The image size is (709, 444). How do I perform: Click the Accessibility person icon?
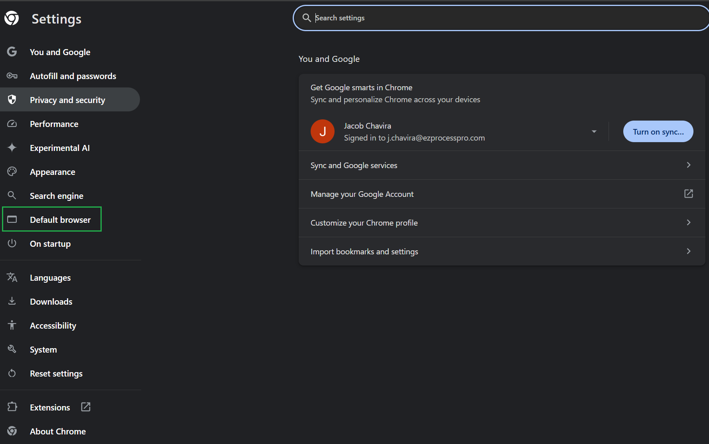(x=12, y=325)
